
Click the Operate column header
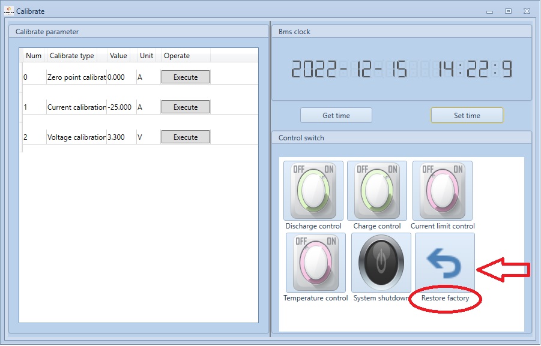click(177, 55)
